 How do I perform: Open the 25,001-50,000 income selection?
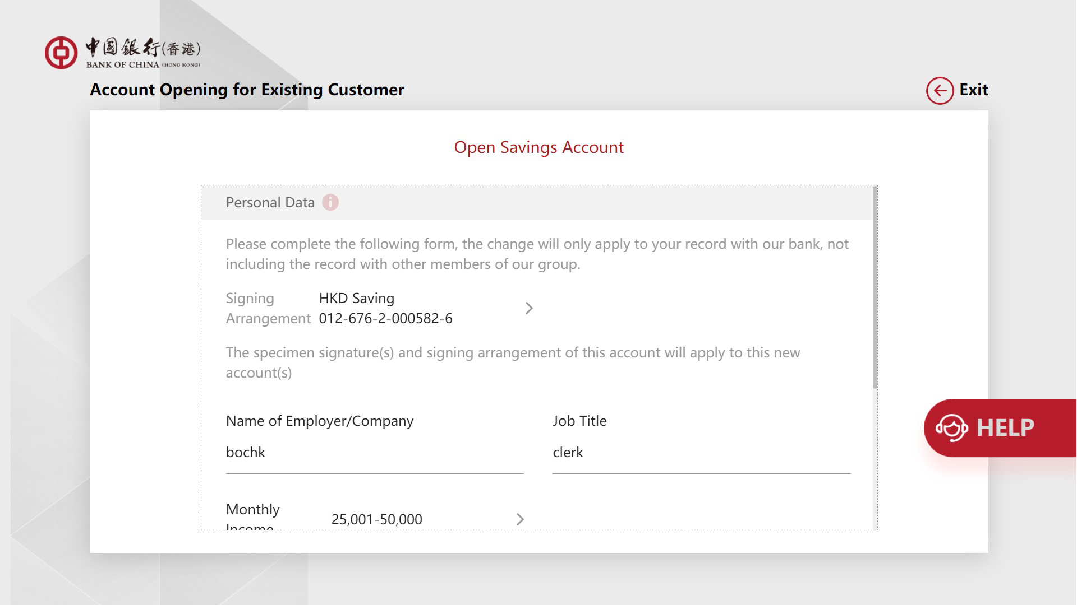[376, 519]
